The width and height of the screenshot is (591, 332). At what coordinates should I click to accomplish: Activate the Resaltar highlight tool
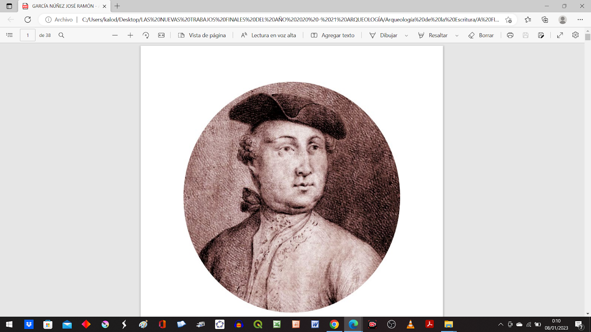(433, 35)
